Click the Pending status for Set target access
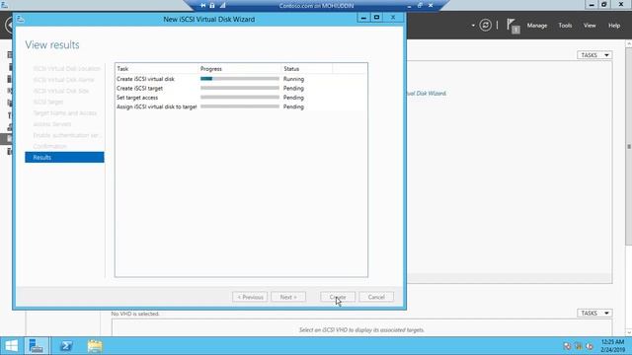This screenshot has width=632, height=355. point(293,98)
